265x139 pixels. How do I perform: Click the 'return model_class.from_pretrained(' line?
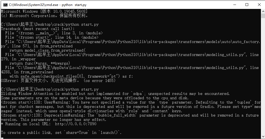coord(48,50)
